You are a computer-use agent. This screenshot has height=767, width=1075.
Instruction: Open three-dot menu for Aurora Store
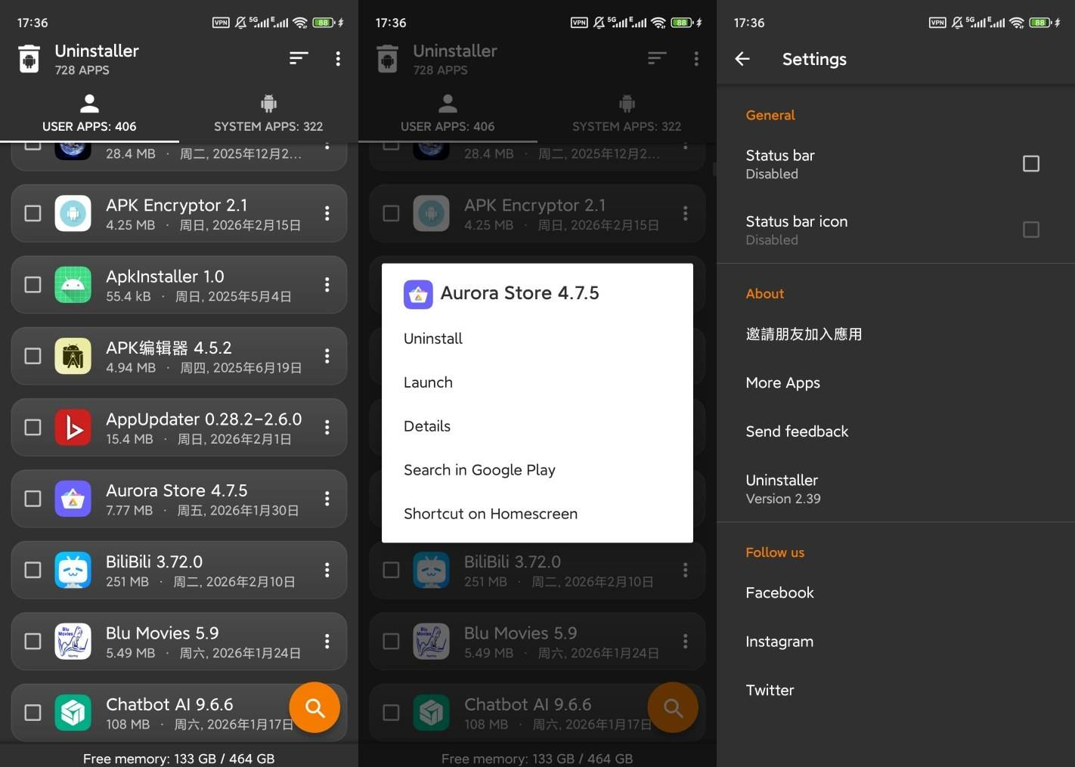(x=327, y=499)
